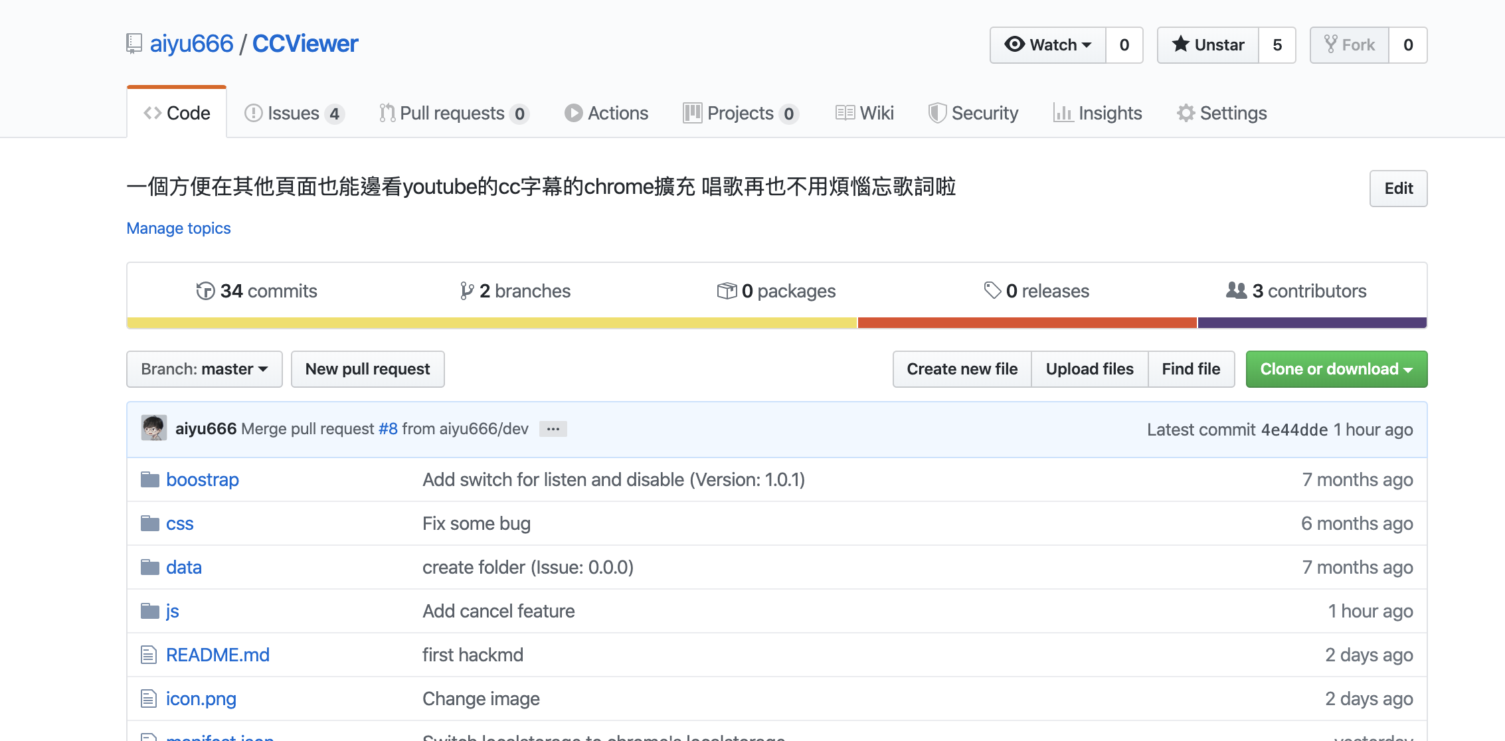The height and width of the screenshot is (741, 1505).
Task: Unstar the CCViewer repository
Action: pyautogui.click(x=1208, y=45)
